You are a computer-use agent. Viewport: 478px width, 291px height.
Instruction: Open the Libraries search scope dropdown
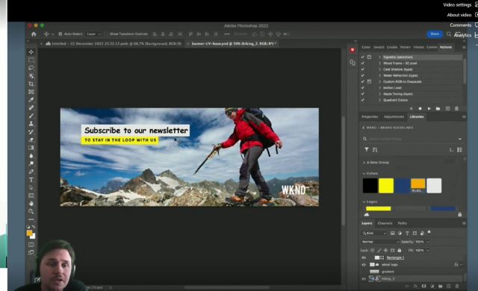[x=460, y=139]
